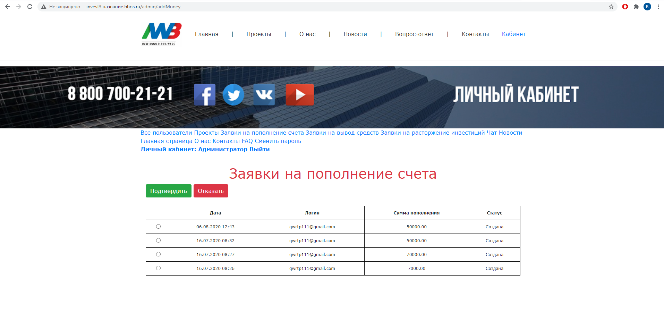Click the browser address bar URL
Viewport: 664px width, 313px height.
(133, 7)
